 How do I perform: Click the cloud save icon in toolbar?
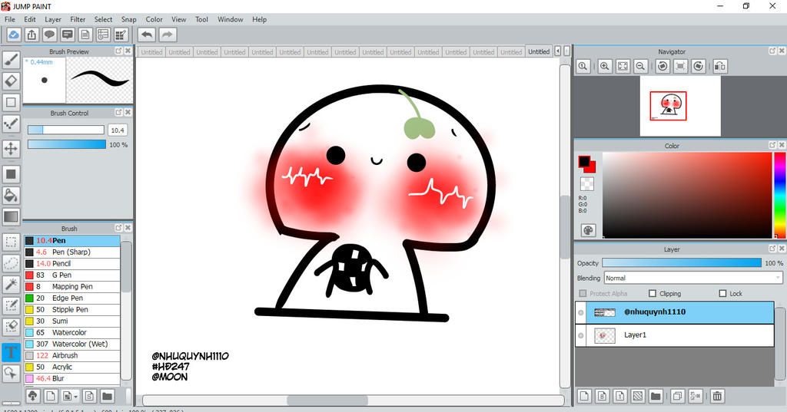tap(14, 35)
